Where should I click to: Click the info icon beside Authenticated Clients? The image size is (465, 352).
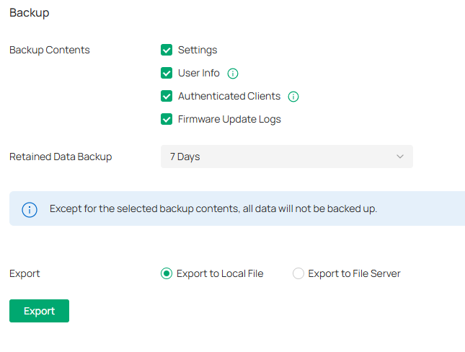293,97
